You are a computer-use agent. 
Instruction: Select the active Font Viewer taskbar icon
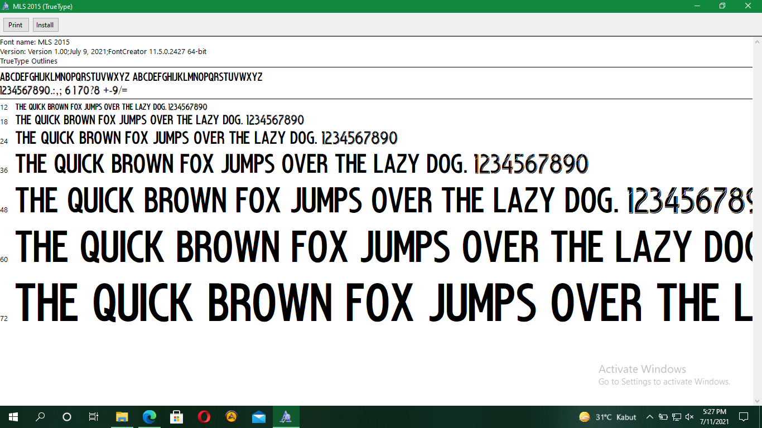point(286,416)
